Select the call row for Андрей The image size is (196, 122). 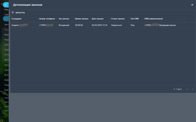click(103, 25)
